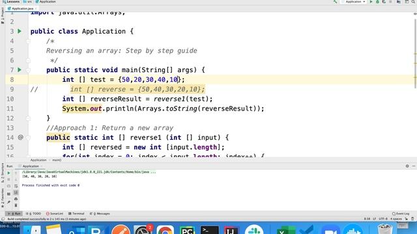417x234 pixels.
Task: Click inside the test array on line 8
Action: [149, 79]
